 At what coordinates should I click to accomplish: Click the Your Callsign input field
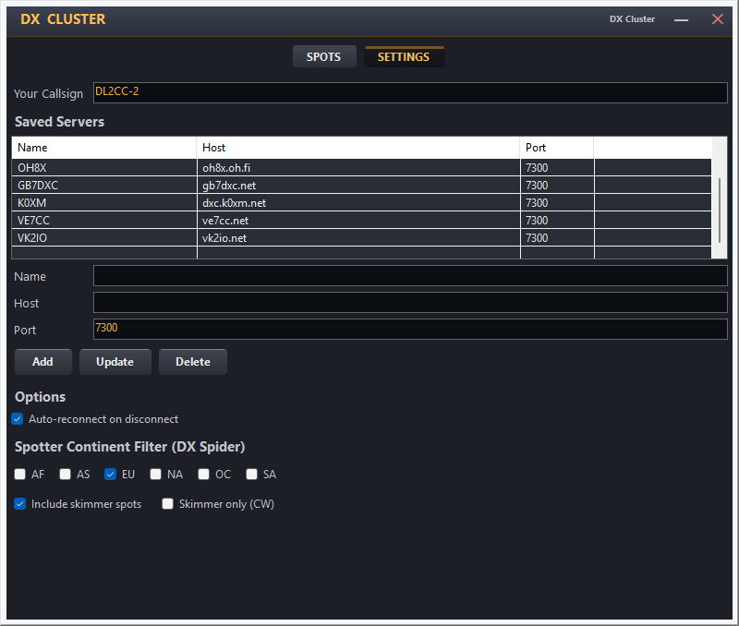pyautogui.click(x=410, y=92)
